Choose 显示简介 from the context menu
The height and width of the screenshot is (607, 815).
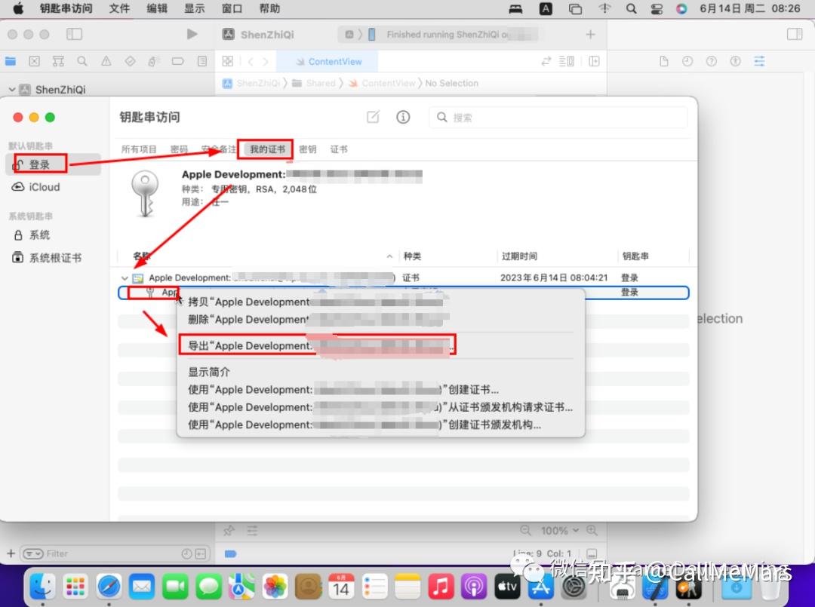coord(380,372)
